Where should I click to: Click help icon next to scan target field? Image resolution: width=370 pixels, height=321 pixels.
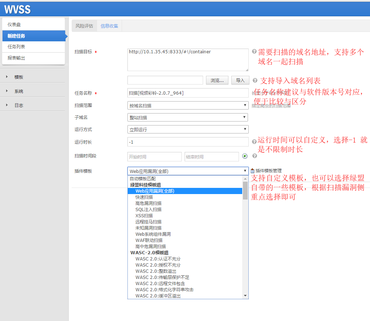[254, 51]
